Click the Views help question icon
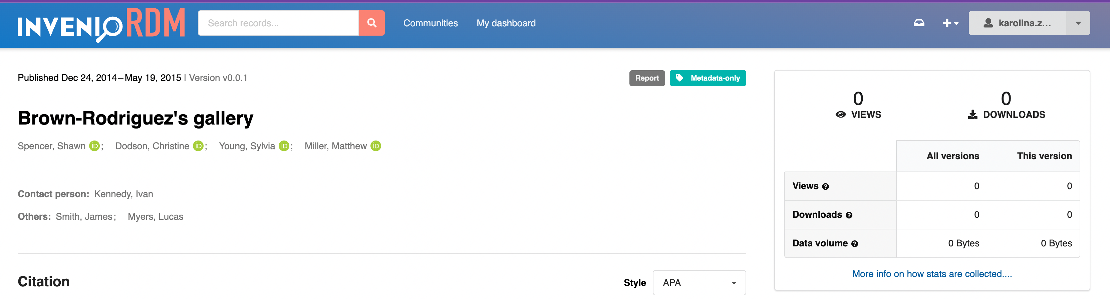 (825, 186)
